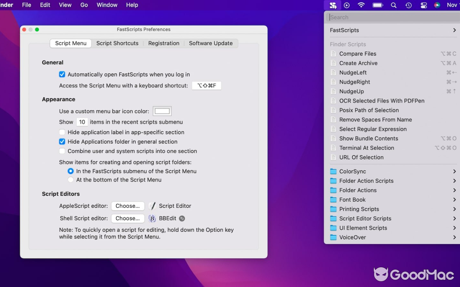Viewport: 460px width, 287px height.
Task: Click the reset arrow icon beside BBEdit
Action: coord(182,218)
